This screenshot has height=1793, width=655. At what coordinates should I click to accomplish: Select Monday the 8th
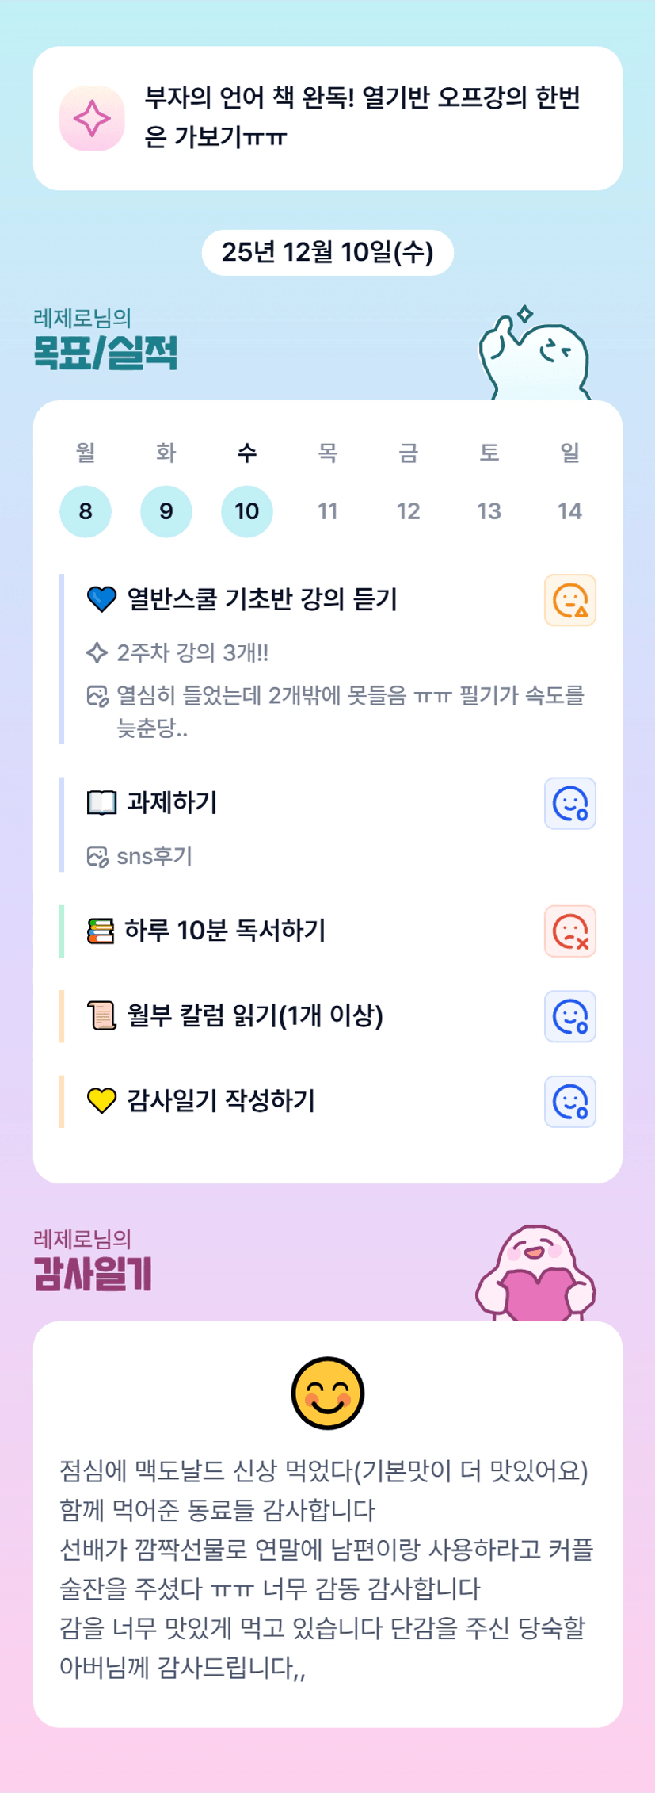pyautogui.click(x=86, y=511)
